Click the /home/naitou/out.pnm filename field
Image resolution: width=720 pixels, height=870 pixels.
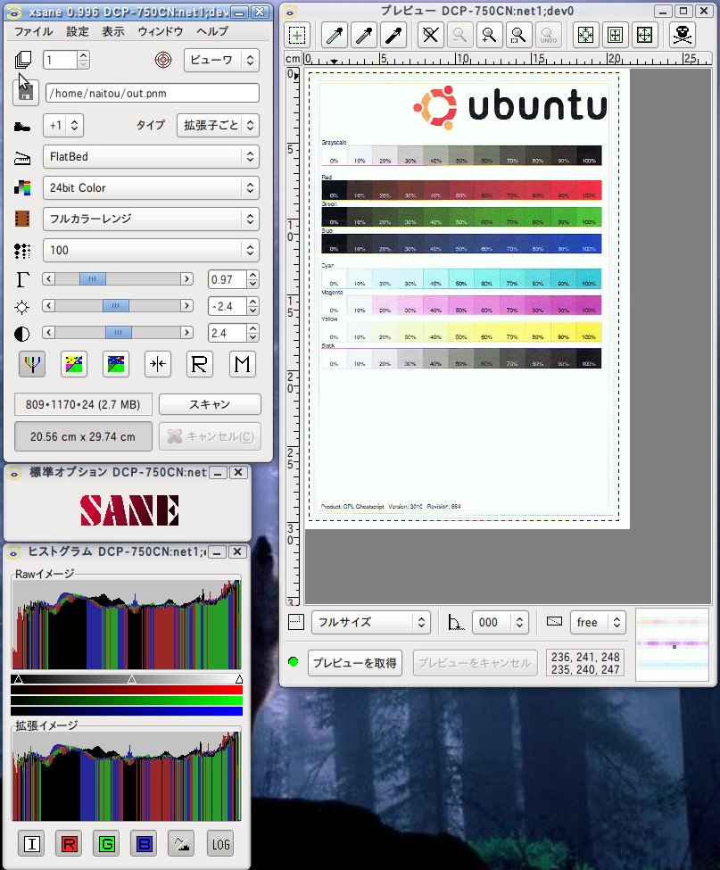click(x=152, y=93)
